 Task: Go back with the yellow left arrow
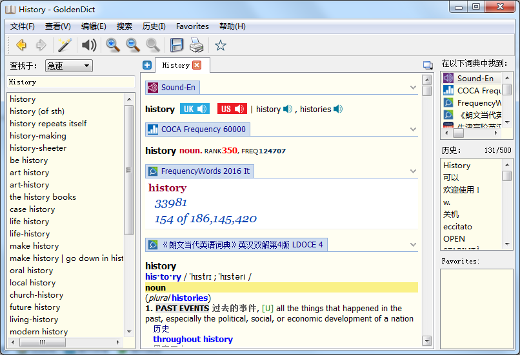(x=21, y=45)
